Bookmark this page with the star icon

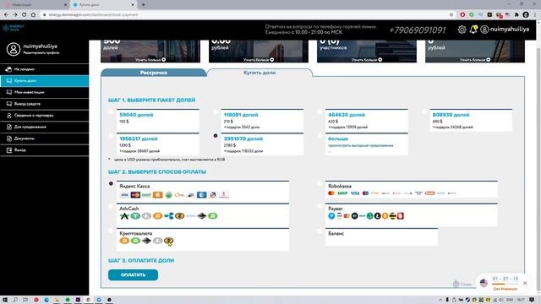point(451,15)
